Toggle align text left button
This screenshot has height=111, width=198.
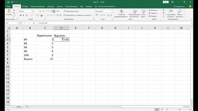coord(48,15)
